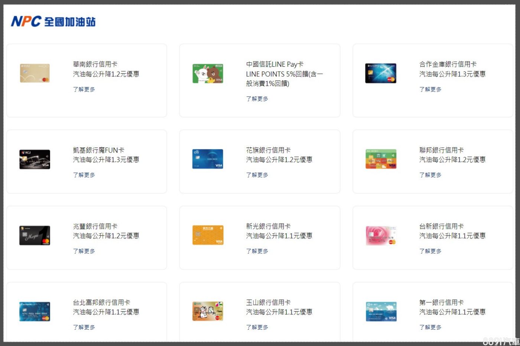This screenshot has width=520, height=346.
Task: Open 了解更多 for 凱基銀行魔FUN卡
Action: click(x=84, y=175)
